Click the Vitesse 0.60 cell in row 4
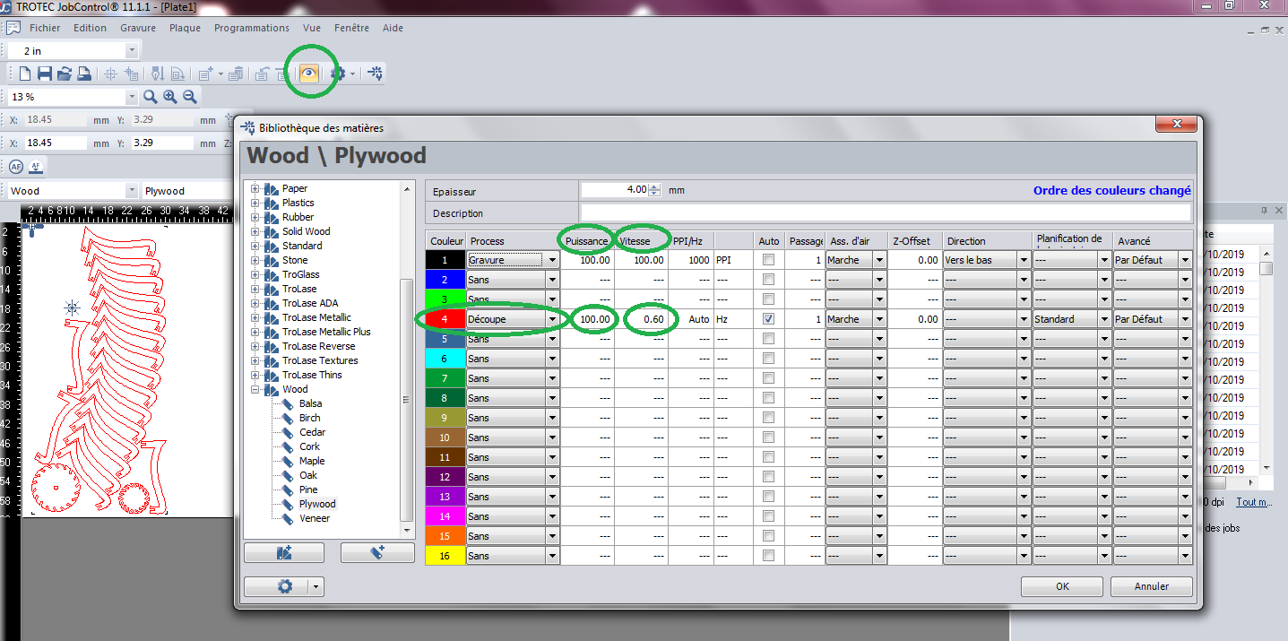 (642, 319)
